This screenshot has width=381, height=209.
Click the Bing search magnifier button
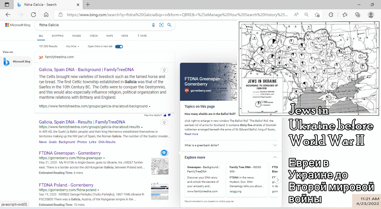pos(170,25)
